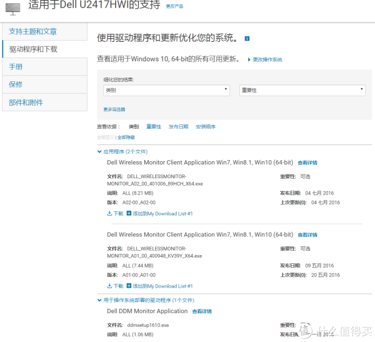View details of A01 Wireless Monitor application
This screenshot has height=342, width=375.
pyautogui.click(x=307, y=235)
